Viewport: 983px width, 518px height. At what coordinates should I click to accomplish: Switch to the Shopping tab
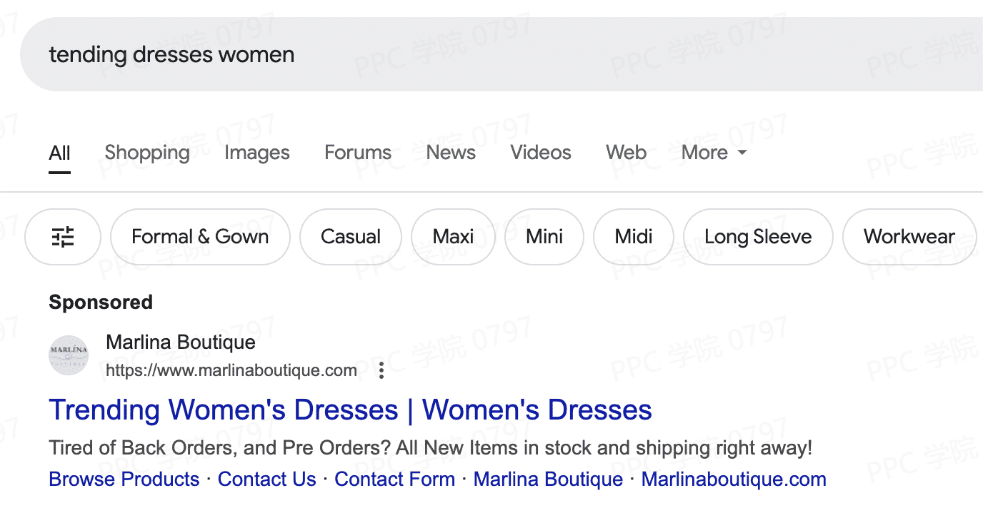pyautogui.click(x=147, y=153)
